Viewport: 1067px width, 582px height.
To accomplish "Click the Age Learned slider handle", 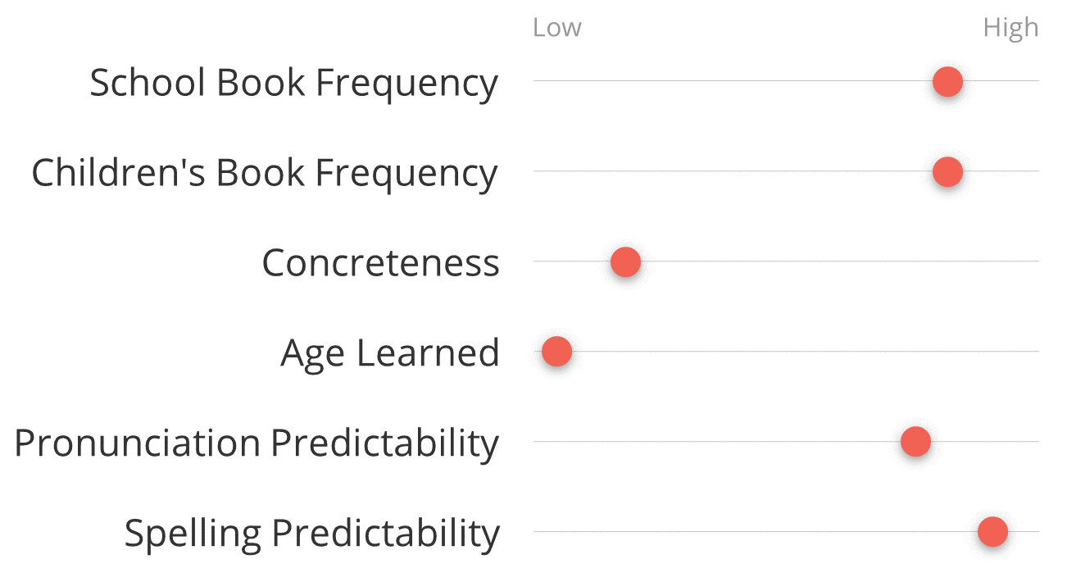I will pos(556,352).
